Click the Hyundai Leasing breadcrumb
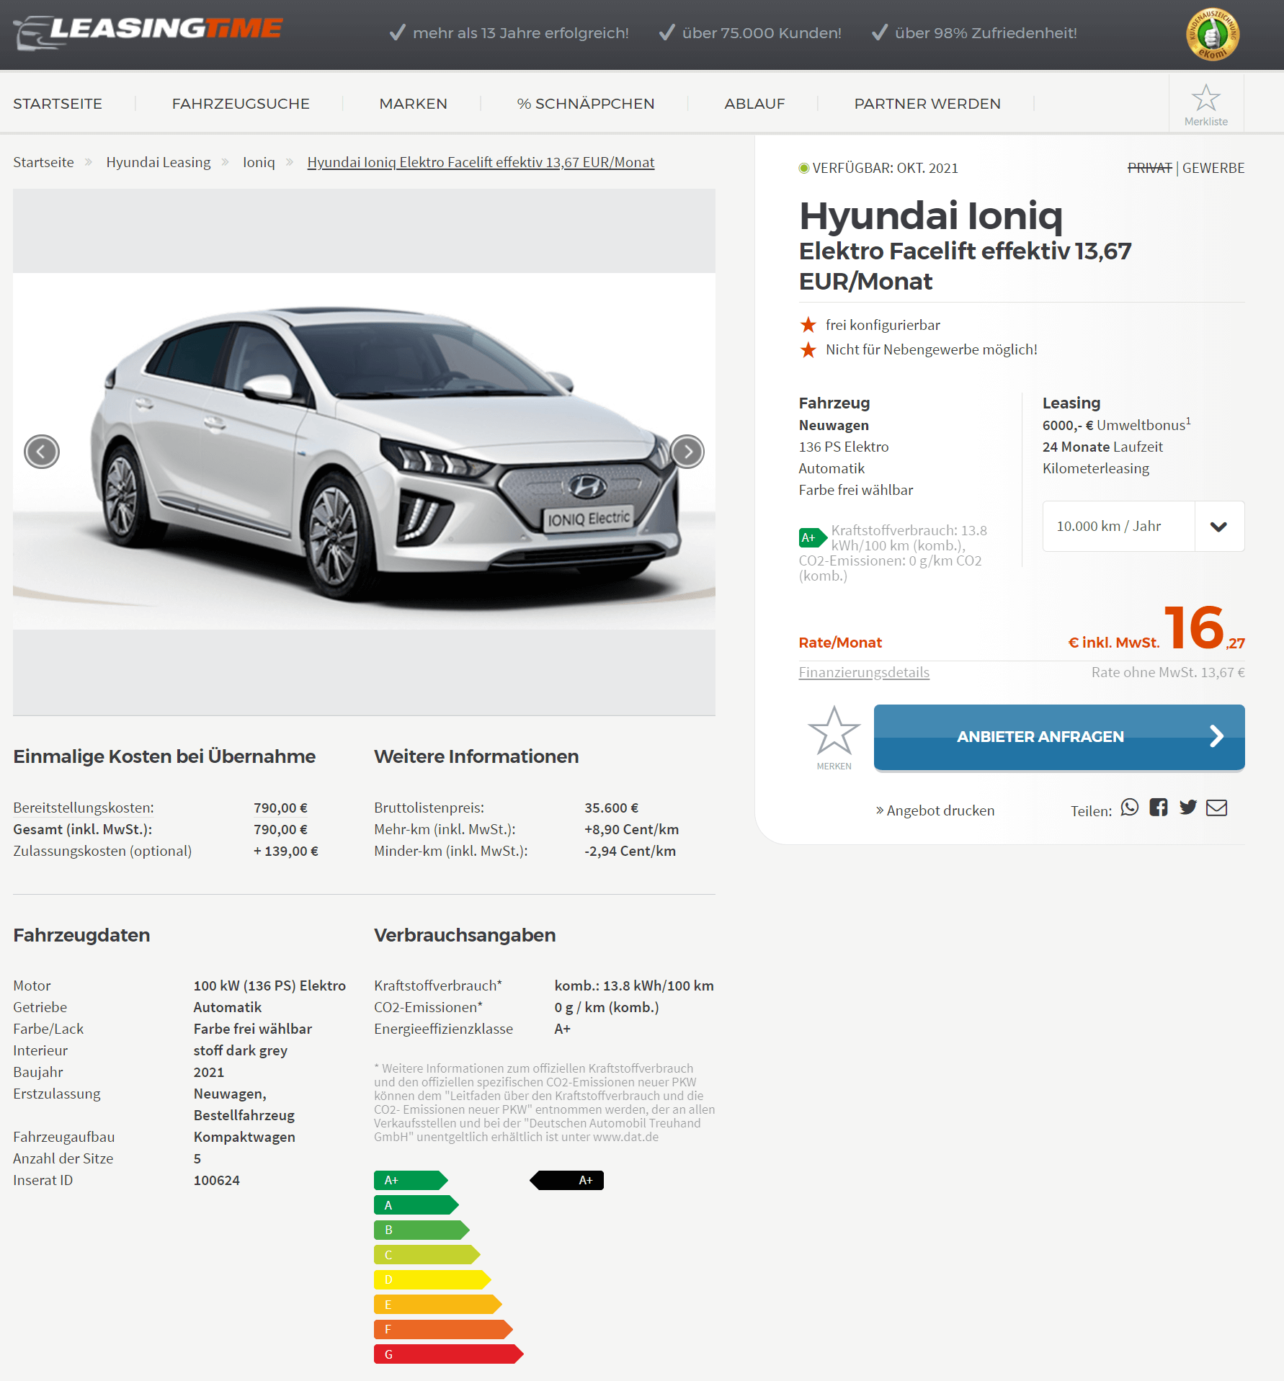The image size is (1284, 1381). click(x=159, y=162)
